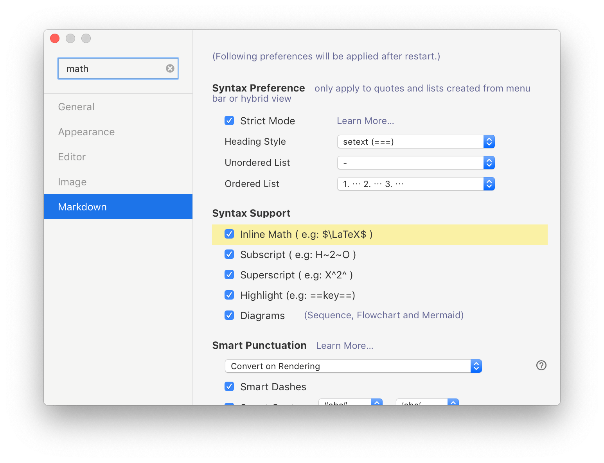Click the Following preferences restart notice

tap(326, 56)
